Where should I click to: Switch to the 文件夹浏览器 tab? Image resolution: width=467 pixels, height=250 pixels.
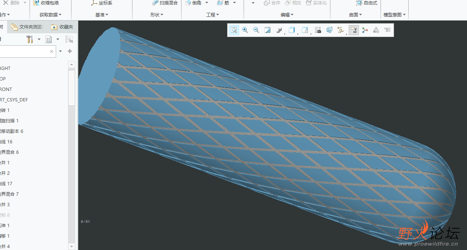point(27,27)
